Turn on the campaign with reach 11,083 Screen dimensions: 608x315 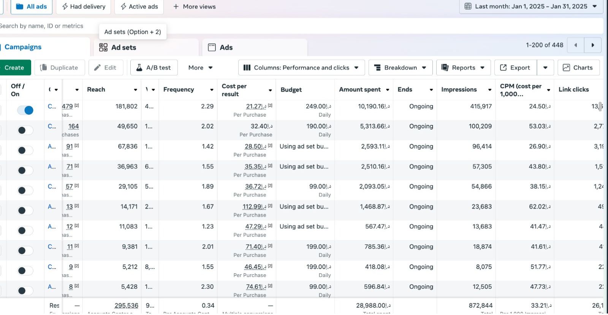[25, 231]
